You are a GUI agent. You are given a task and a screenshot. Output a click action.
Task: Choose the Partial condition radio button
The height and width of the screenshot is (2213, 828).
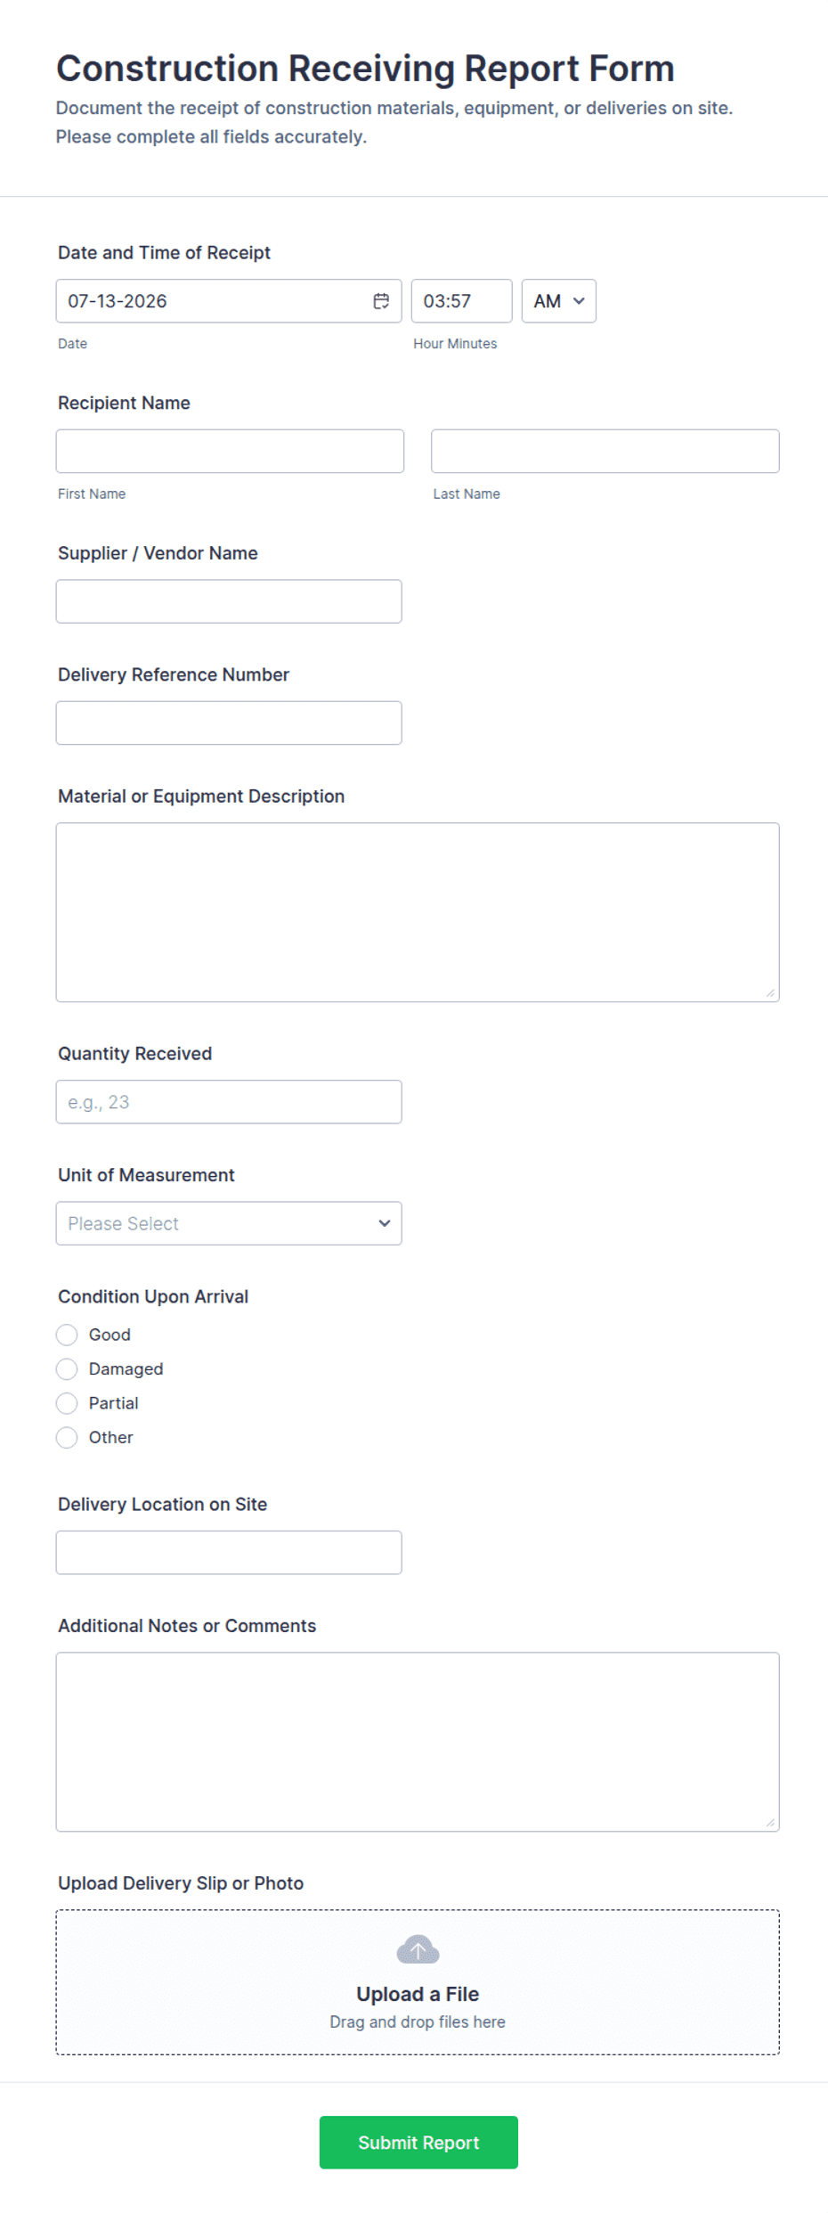click(x=67, y=1403)
